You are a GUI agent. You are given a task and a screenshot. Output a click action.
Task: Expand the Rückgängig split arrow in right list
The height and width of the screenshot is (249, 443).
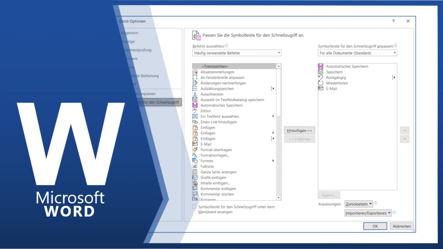(x=394, y=77)
